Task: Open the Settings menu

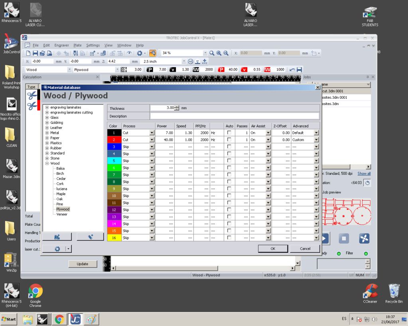Action: (x=93, y=45)
